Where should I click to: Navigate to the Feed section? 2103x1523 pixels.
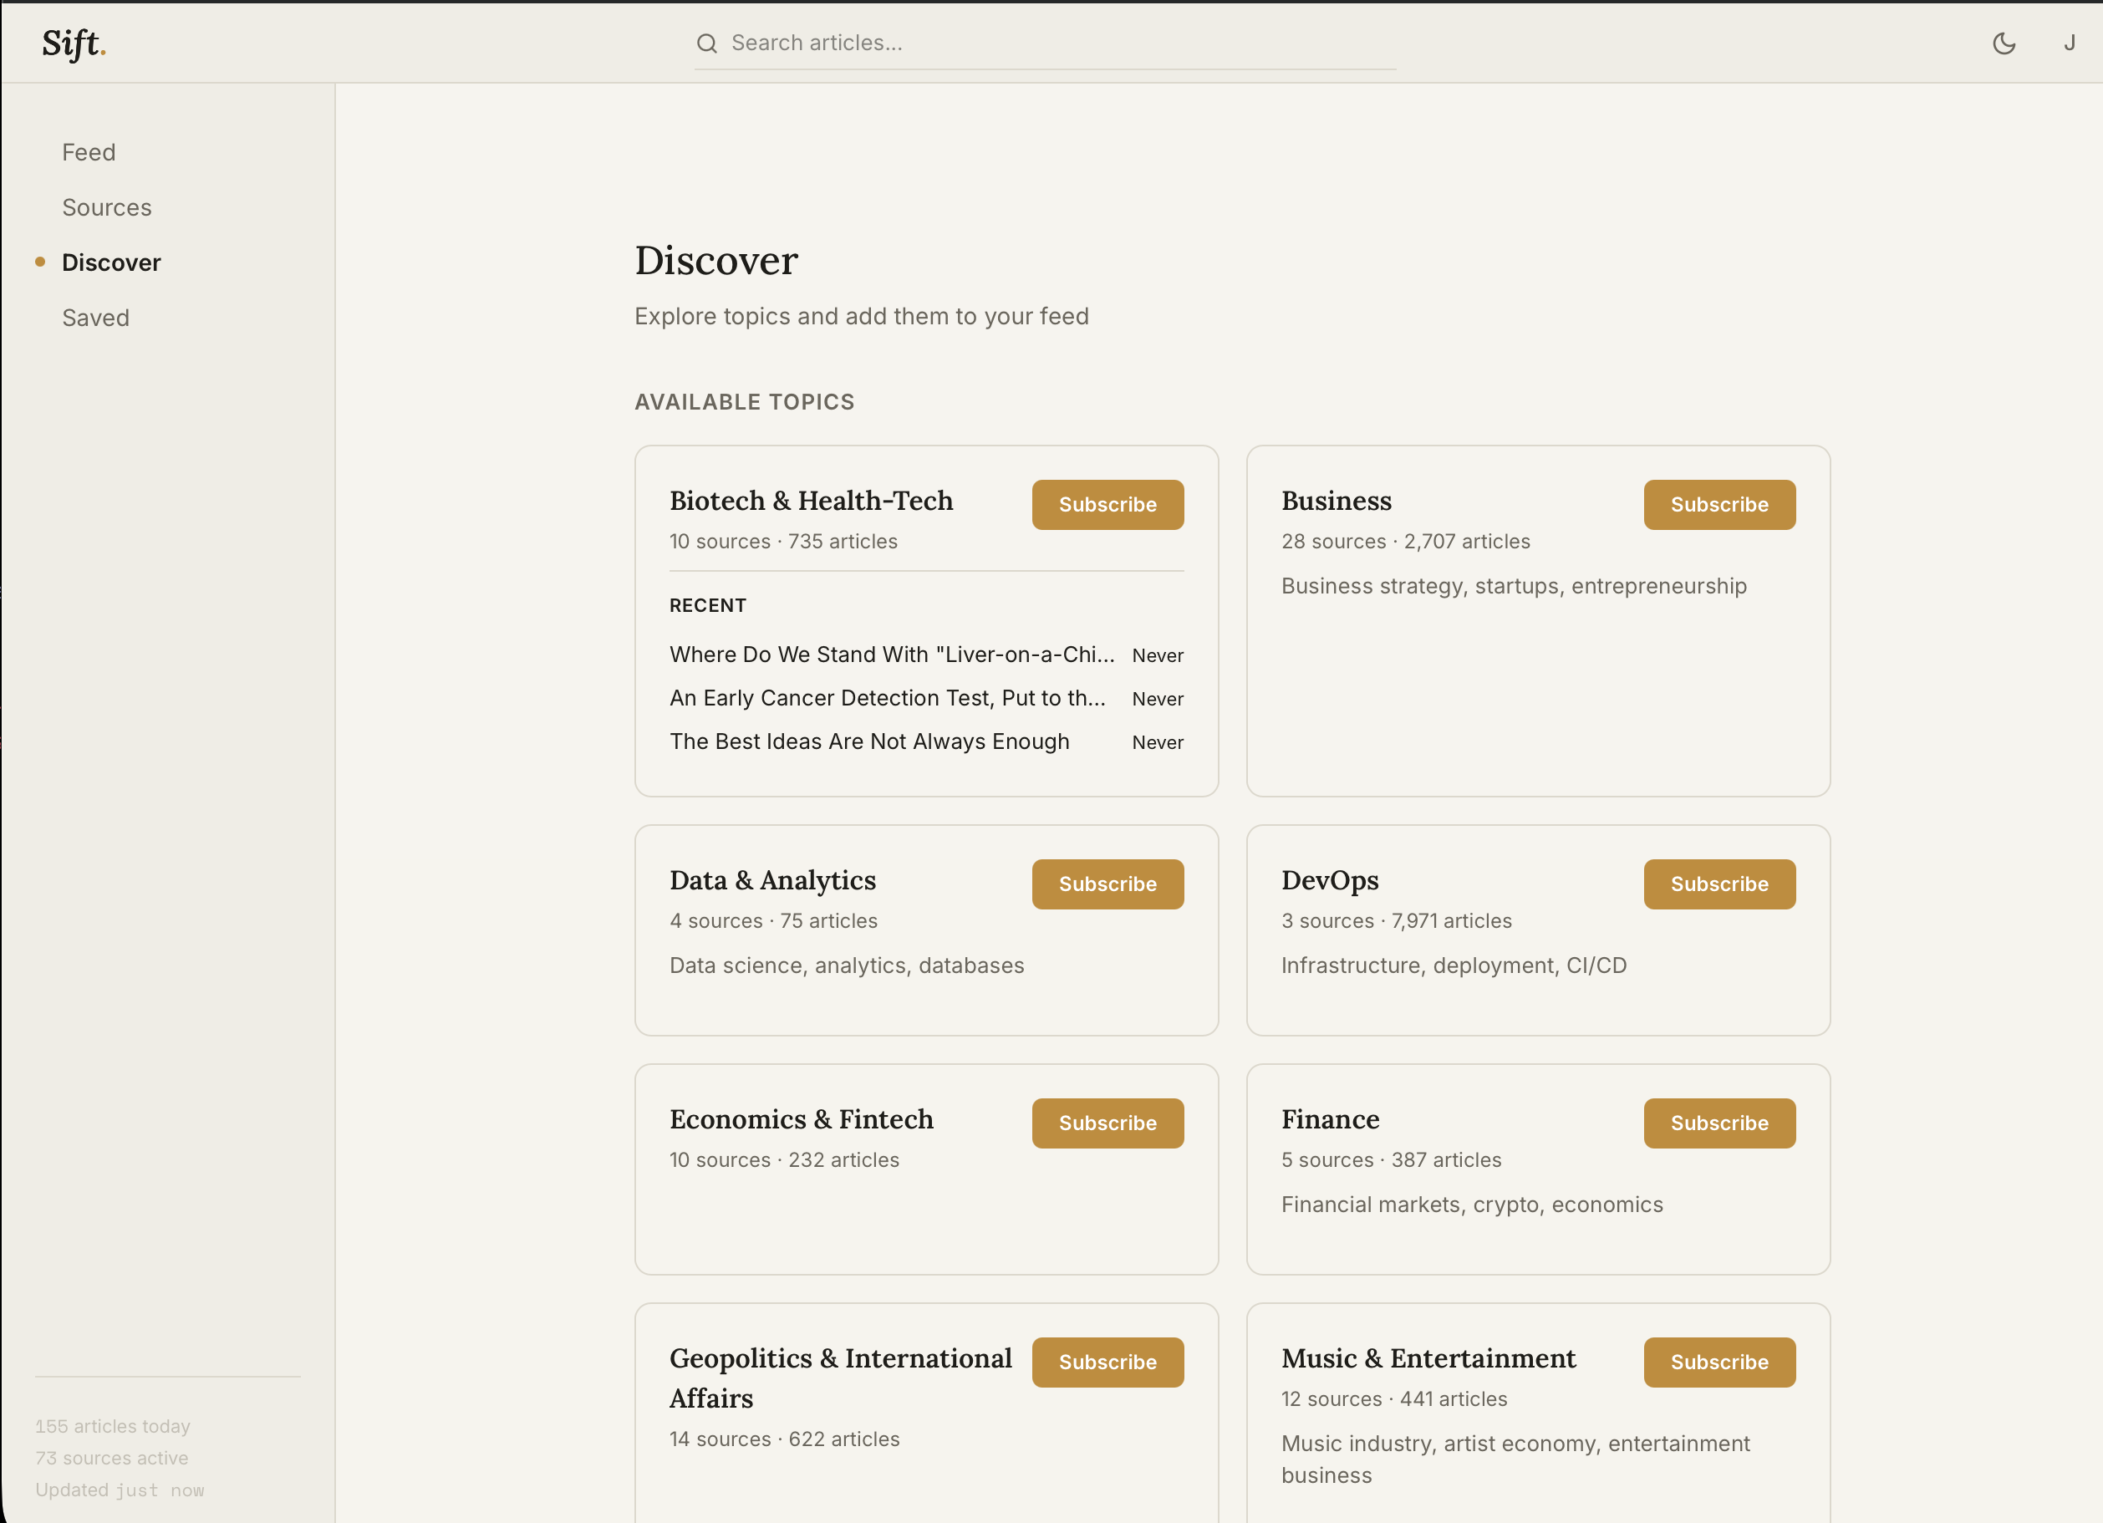tap(89, 152)
